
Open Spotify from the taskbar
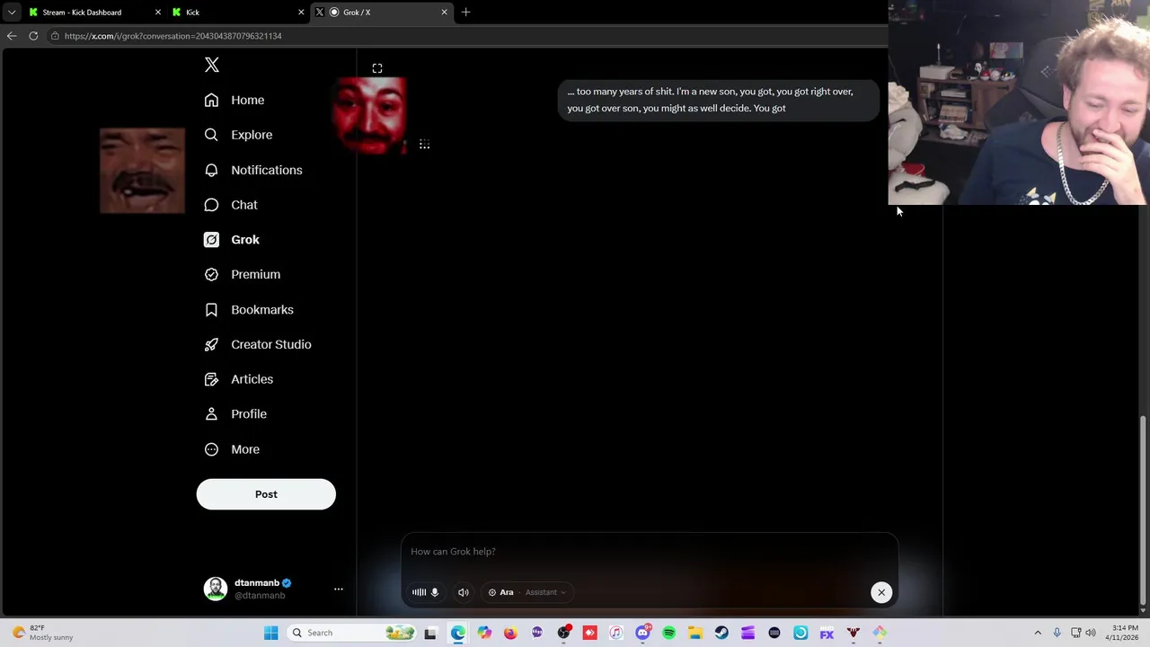tap(668, 633)
